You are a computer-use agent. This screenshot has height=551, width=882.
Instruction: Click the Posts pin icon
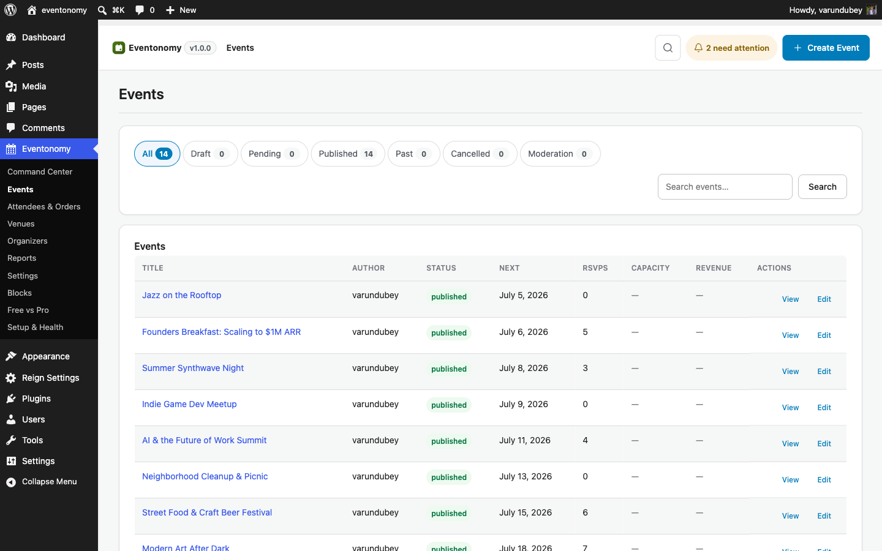(x=11, y=65)
